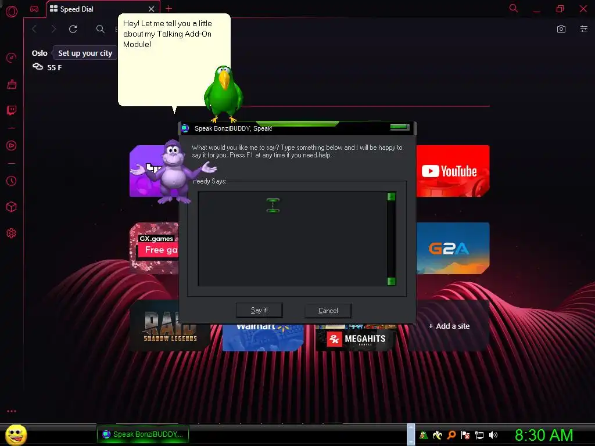Open the parrot tray icon in taskbar
Viewport: 595px width, 446px height.
[x=424, y=435]
